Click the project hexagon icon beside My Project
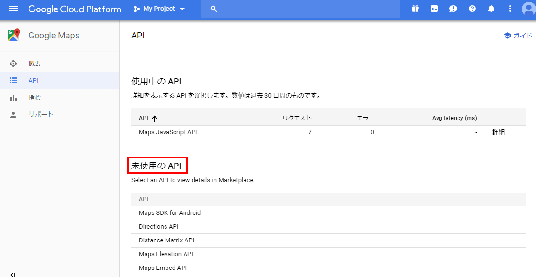The image size is (536, 277). coord(136,9)
